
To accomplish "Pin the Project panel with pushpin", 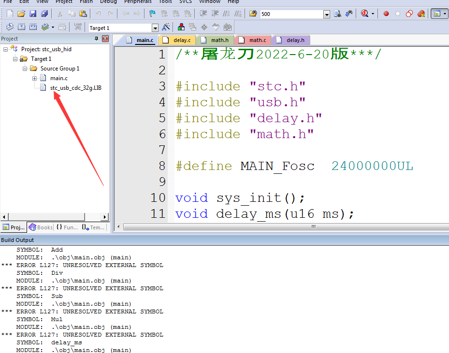I will pyautogui.click(x=97, y=39).
